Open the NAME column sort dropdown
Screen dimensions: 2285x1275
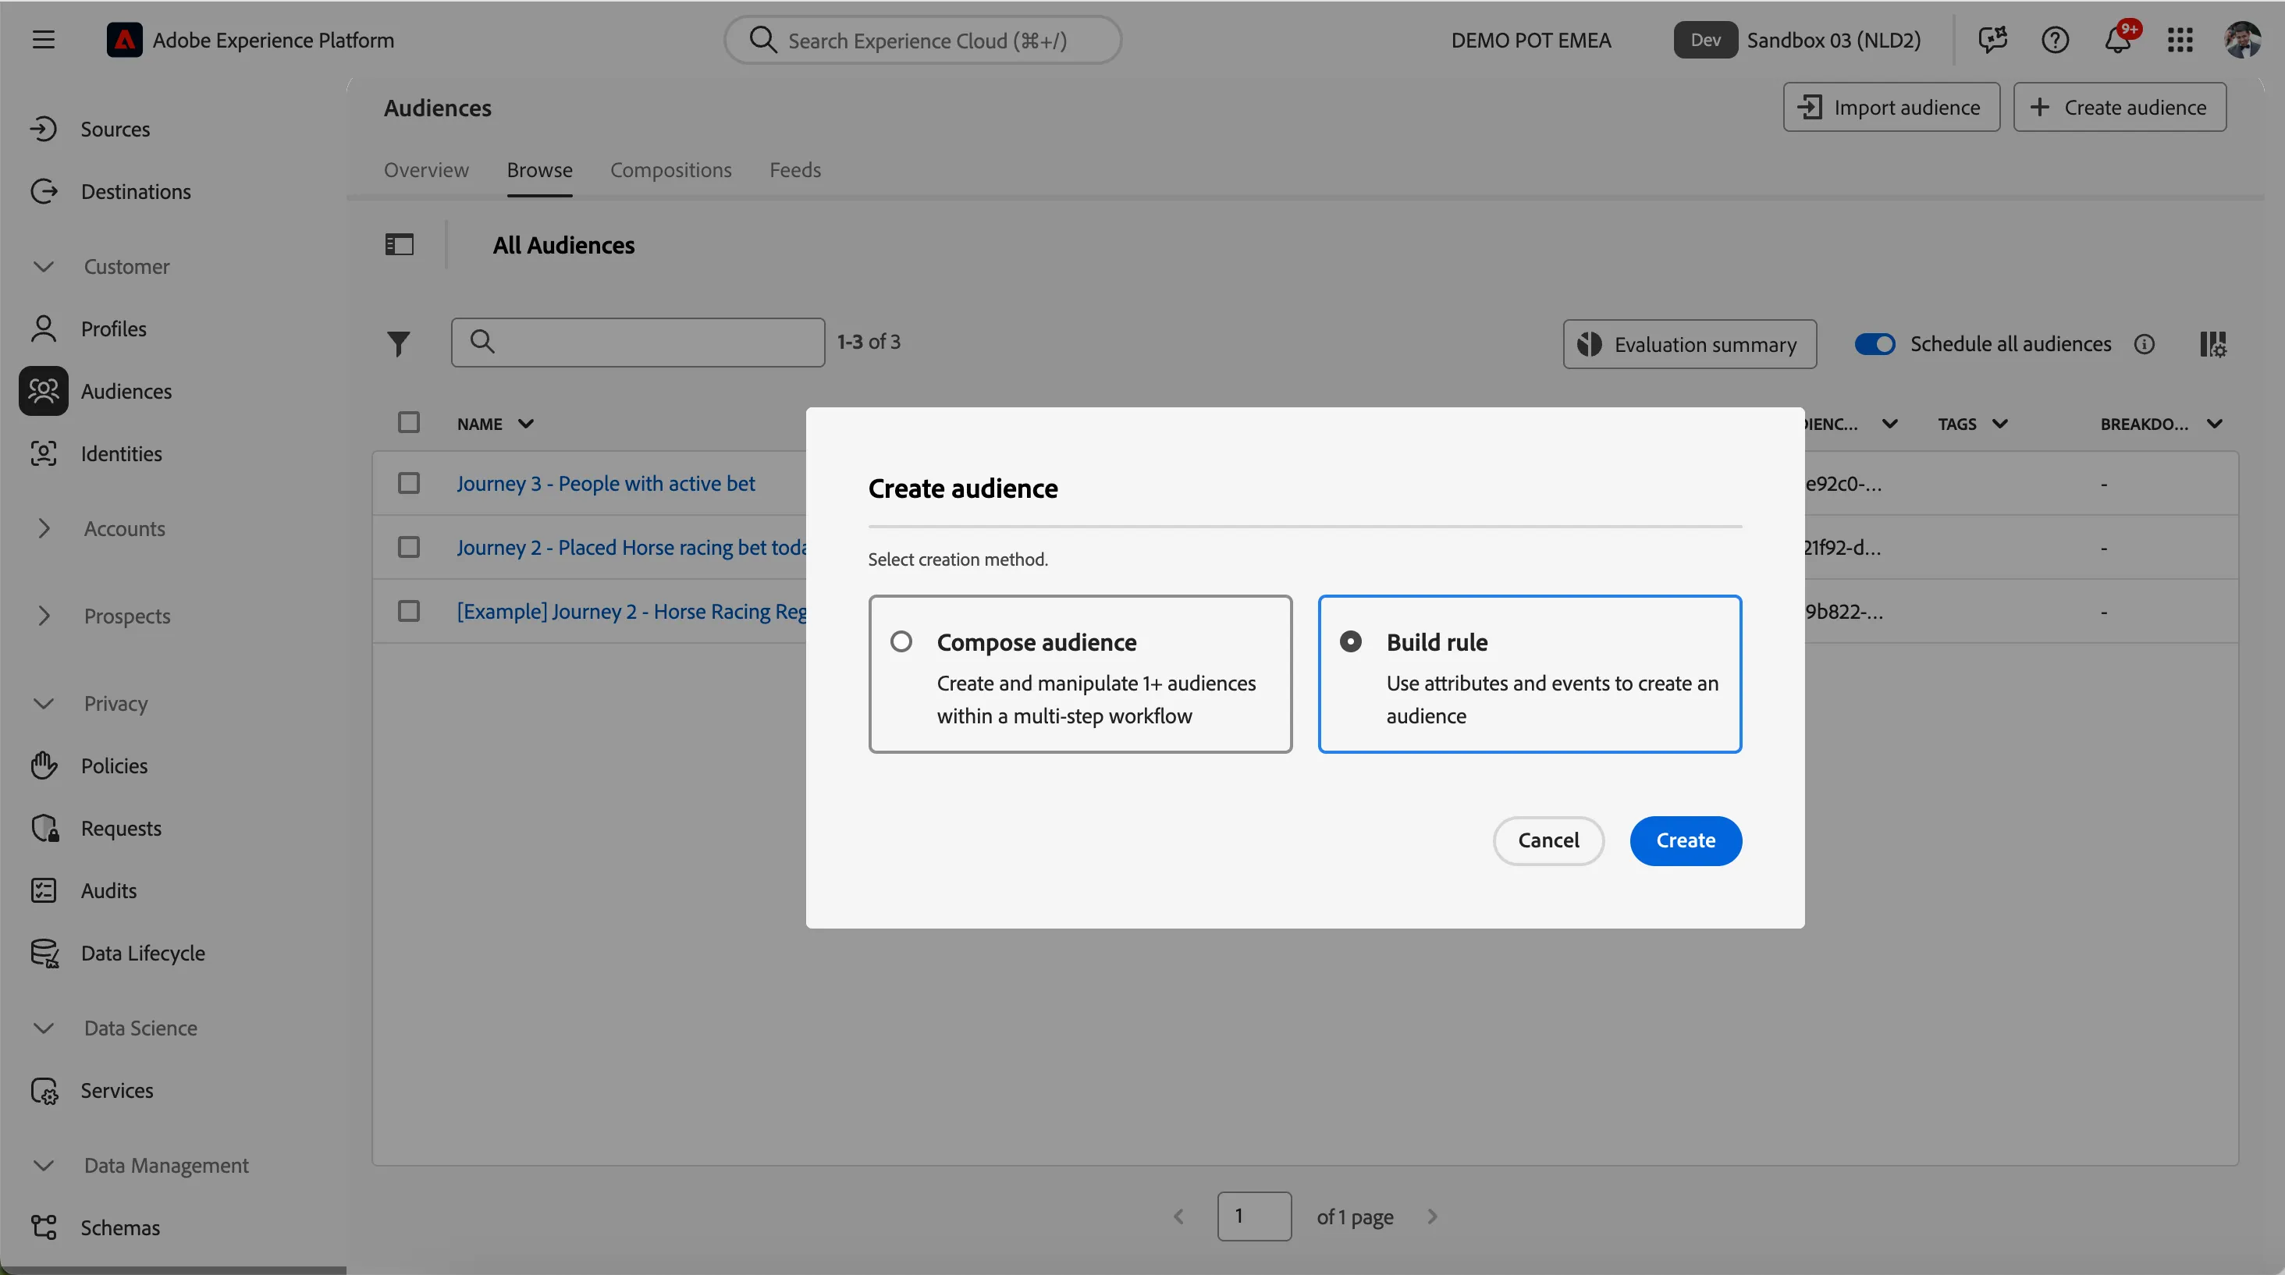click(x=525, y=424)
